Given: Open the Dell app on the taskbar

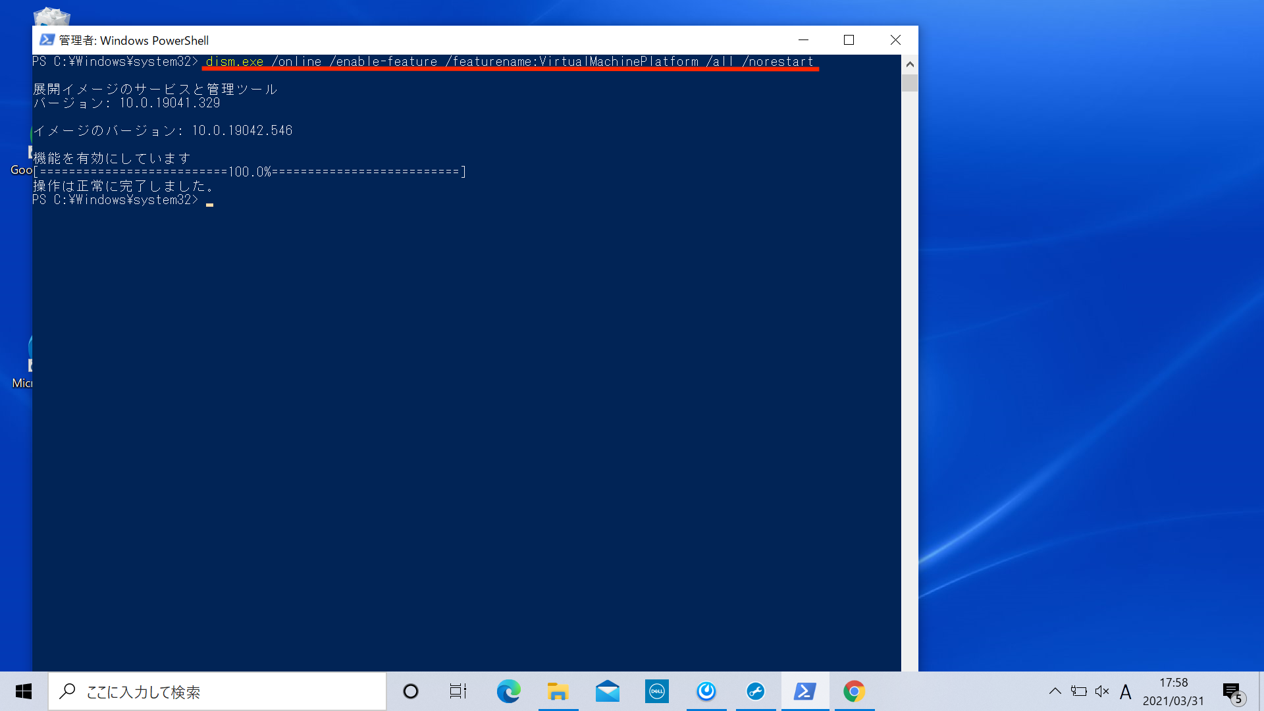Looking at the screenshot, I should point(656,691).
